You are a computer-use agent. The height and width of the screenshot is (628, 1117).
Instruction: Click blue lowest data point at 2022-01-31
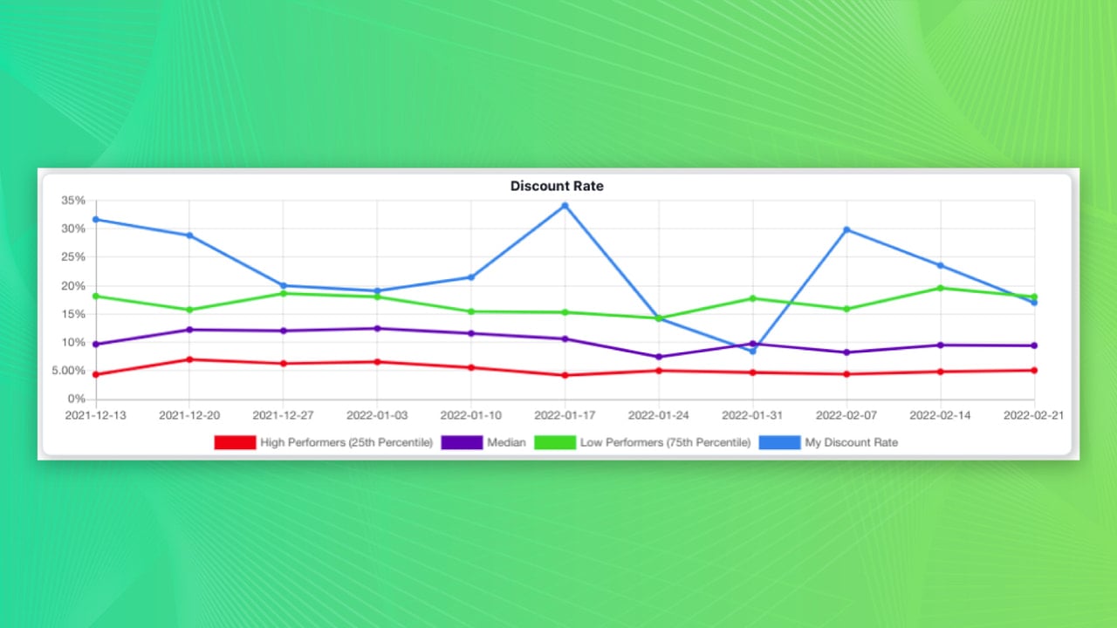click(x=753, y=351)
